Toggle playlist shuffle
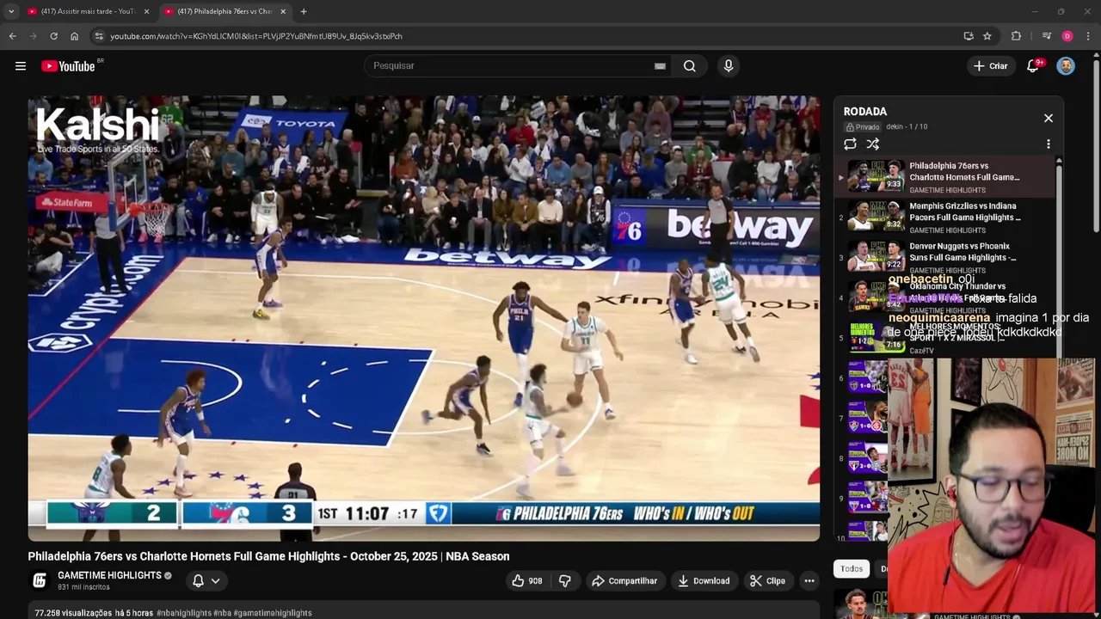Screen dimensions: 1101x619 click(873, 144)
